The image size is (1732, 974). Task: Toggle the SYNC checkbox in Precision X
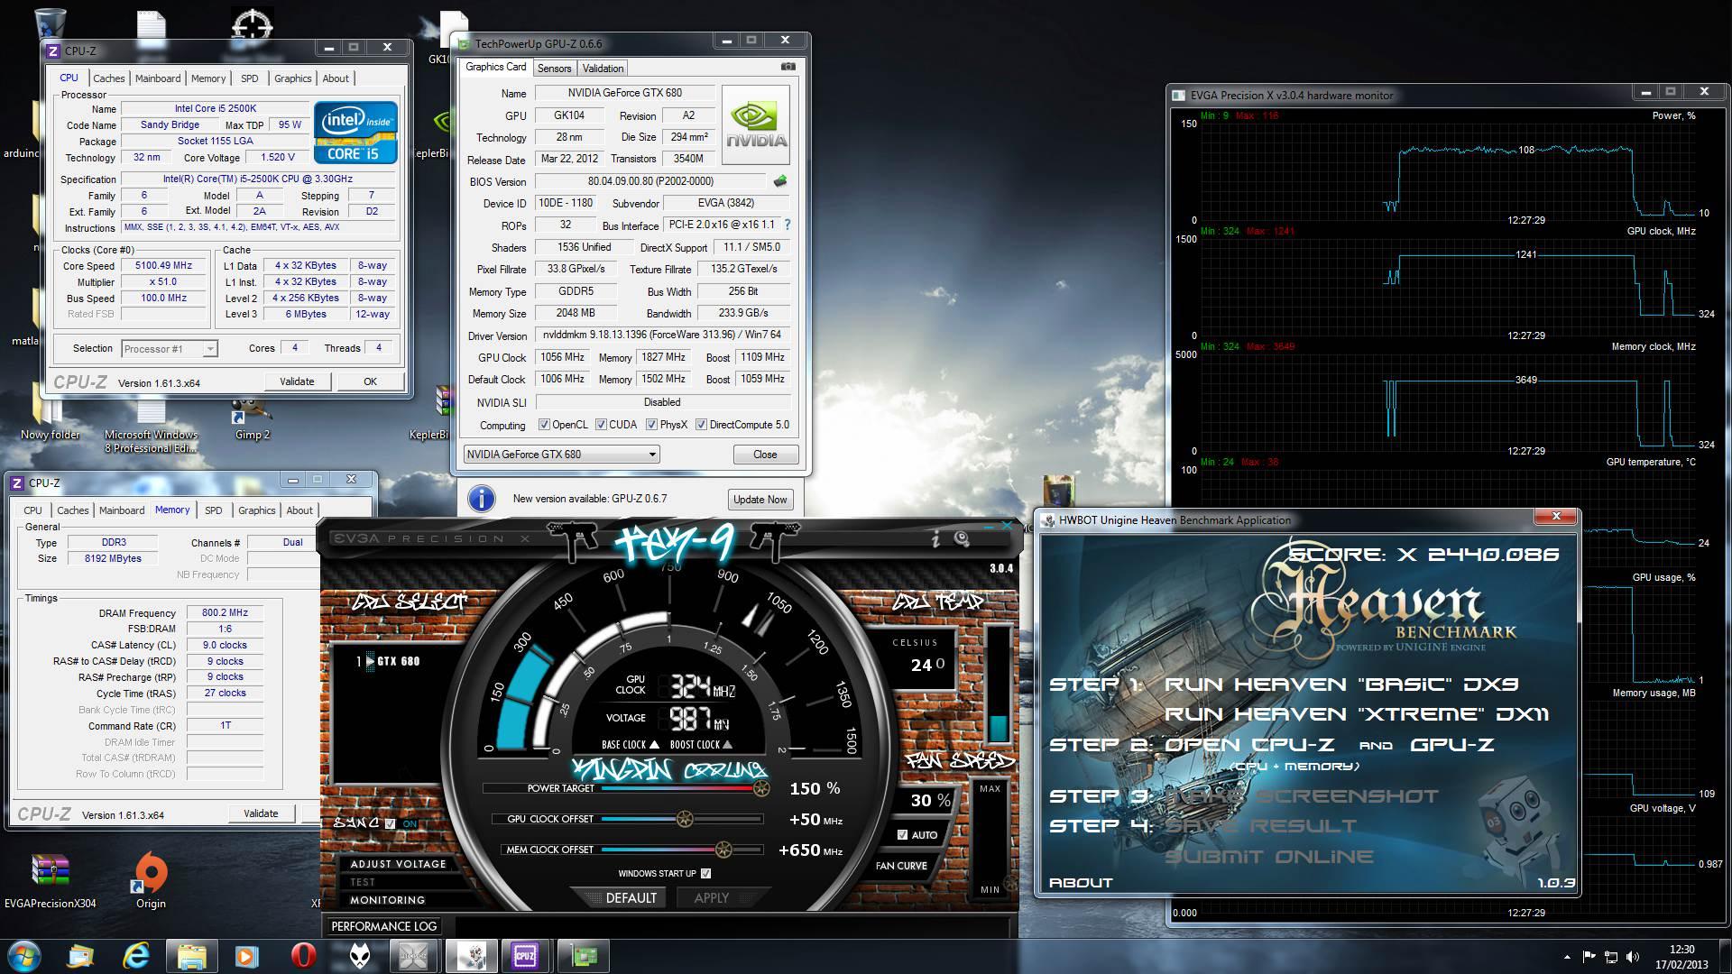[390, 823]
